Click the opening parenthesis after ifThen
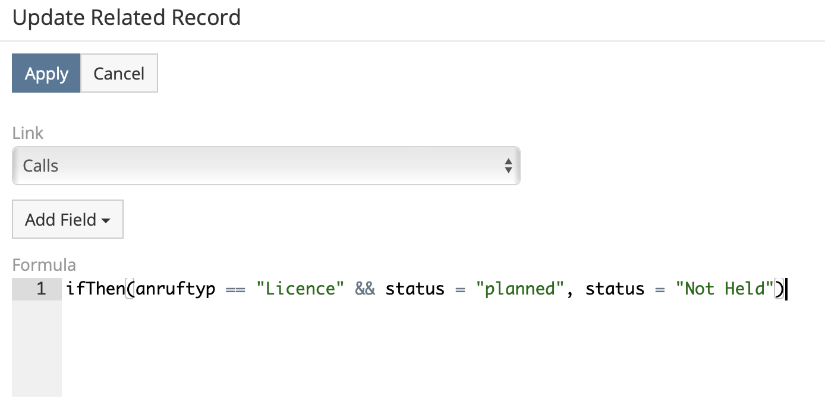The image size is (825, 405). click(131, 289)
